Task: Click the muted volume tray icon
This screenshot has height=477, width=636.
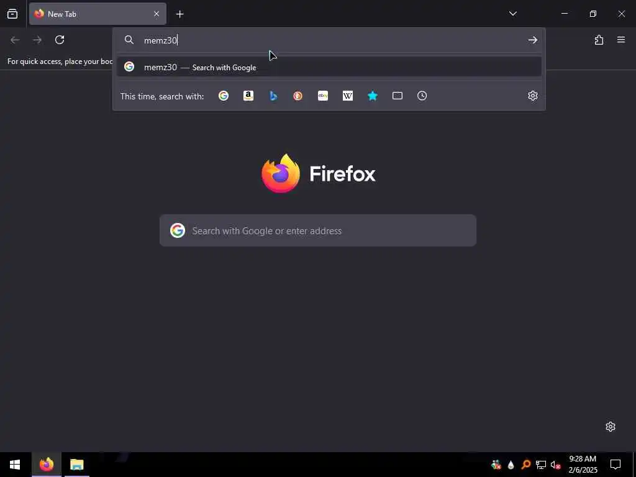Action: point(556,465)
